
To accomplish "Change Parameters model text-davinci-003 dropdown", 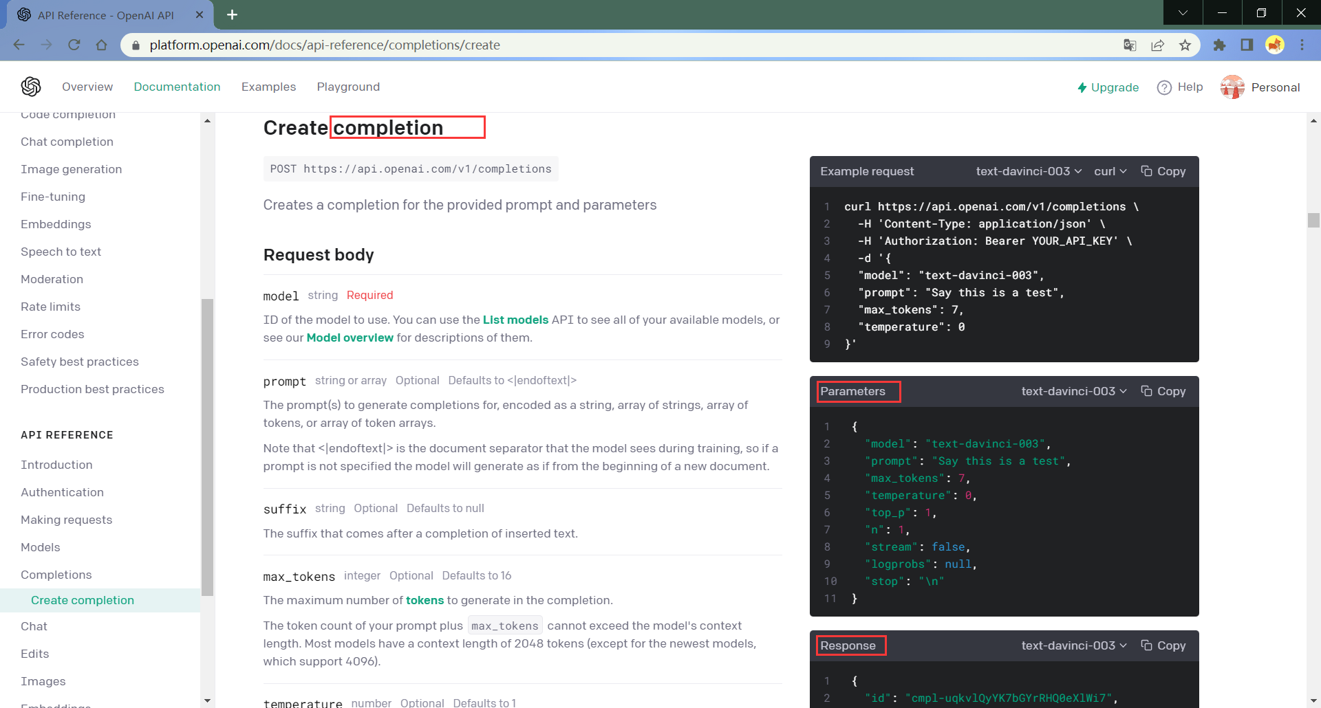I will point(1074,391).
